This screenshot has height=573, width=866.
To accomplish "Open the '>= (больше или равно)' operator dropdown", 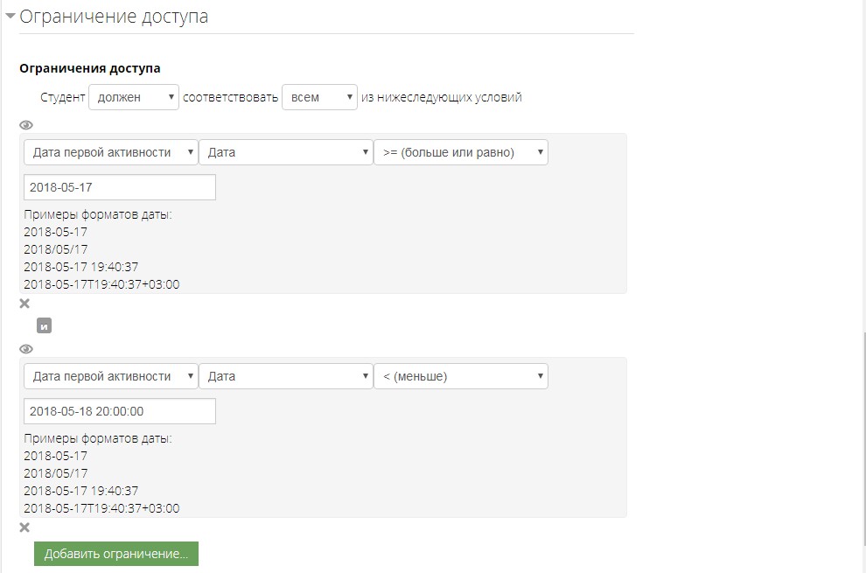I will (460, 152).
